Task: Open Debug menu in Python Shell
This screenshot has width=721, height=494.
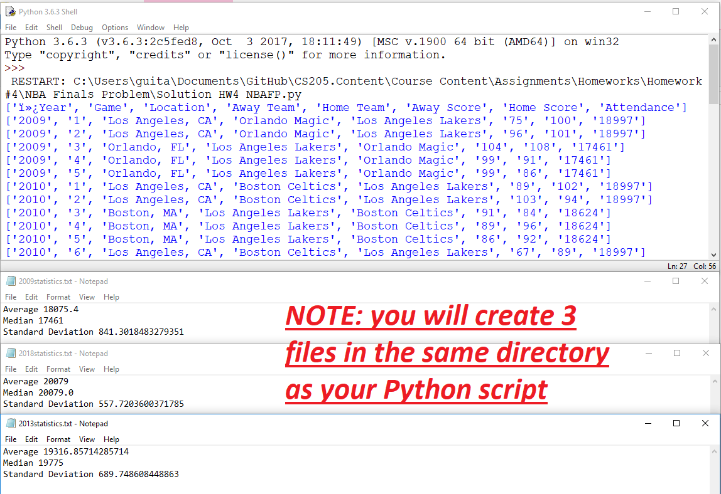Action: click(x=82, y=28)
